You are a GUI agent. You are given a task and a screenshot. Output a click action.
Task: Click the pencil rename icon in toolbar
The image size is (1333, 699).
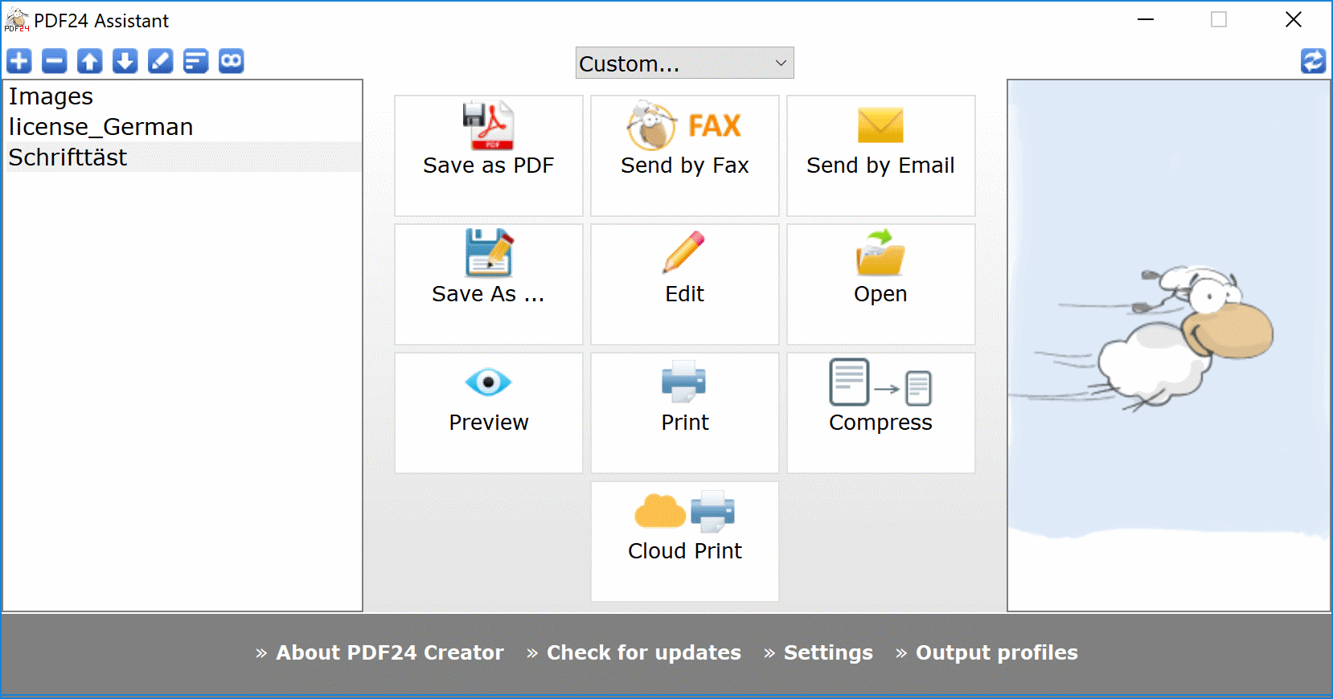point(161,61)
